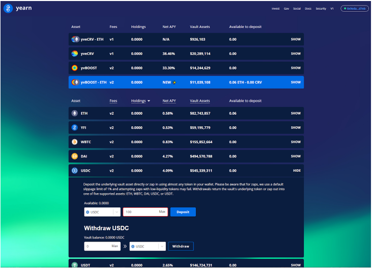Click the USDT vault icon
Image resolution: width=372 pixels, height=268 pixels.
click(74, 264)
